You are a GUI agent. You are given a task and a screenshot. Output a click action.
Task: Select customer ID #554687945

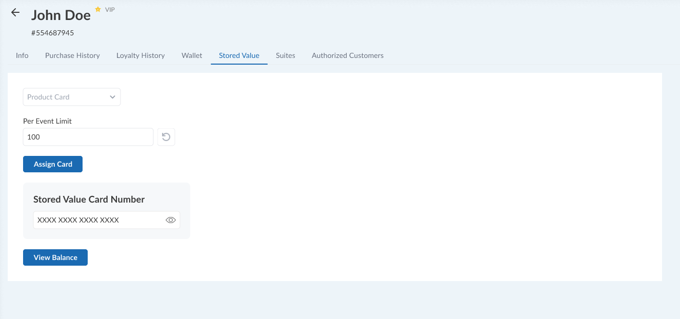point(53,33)
